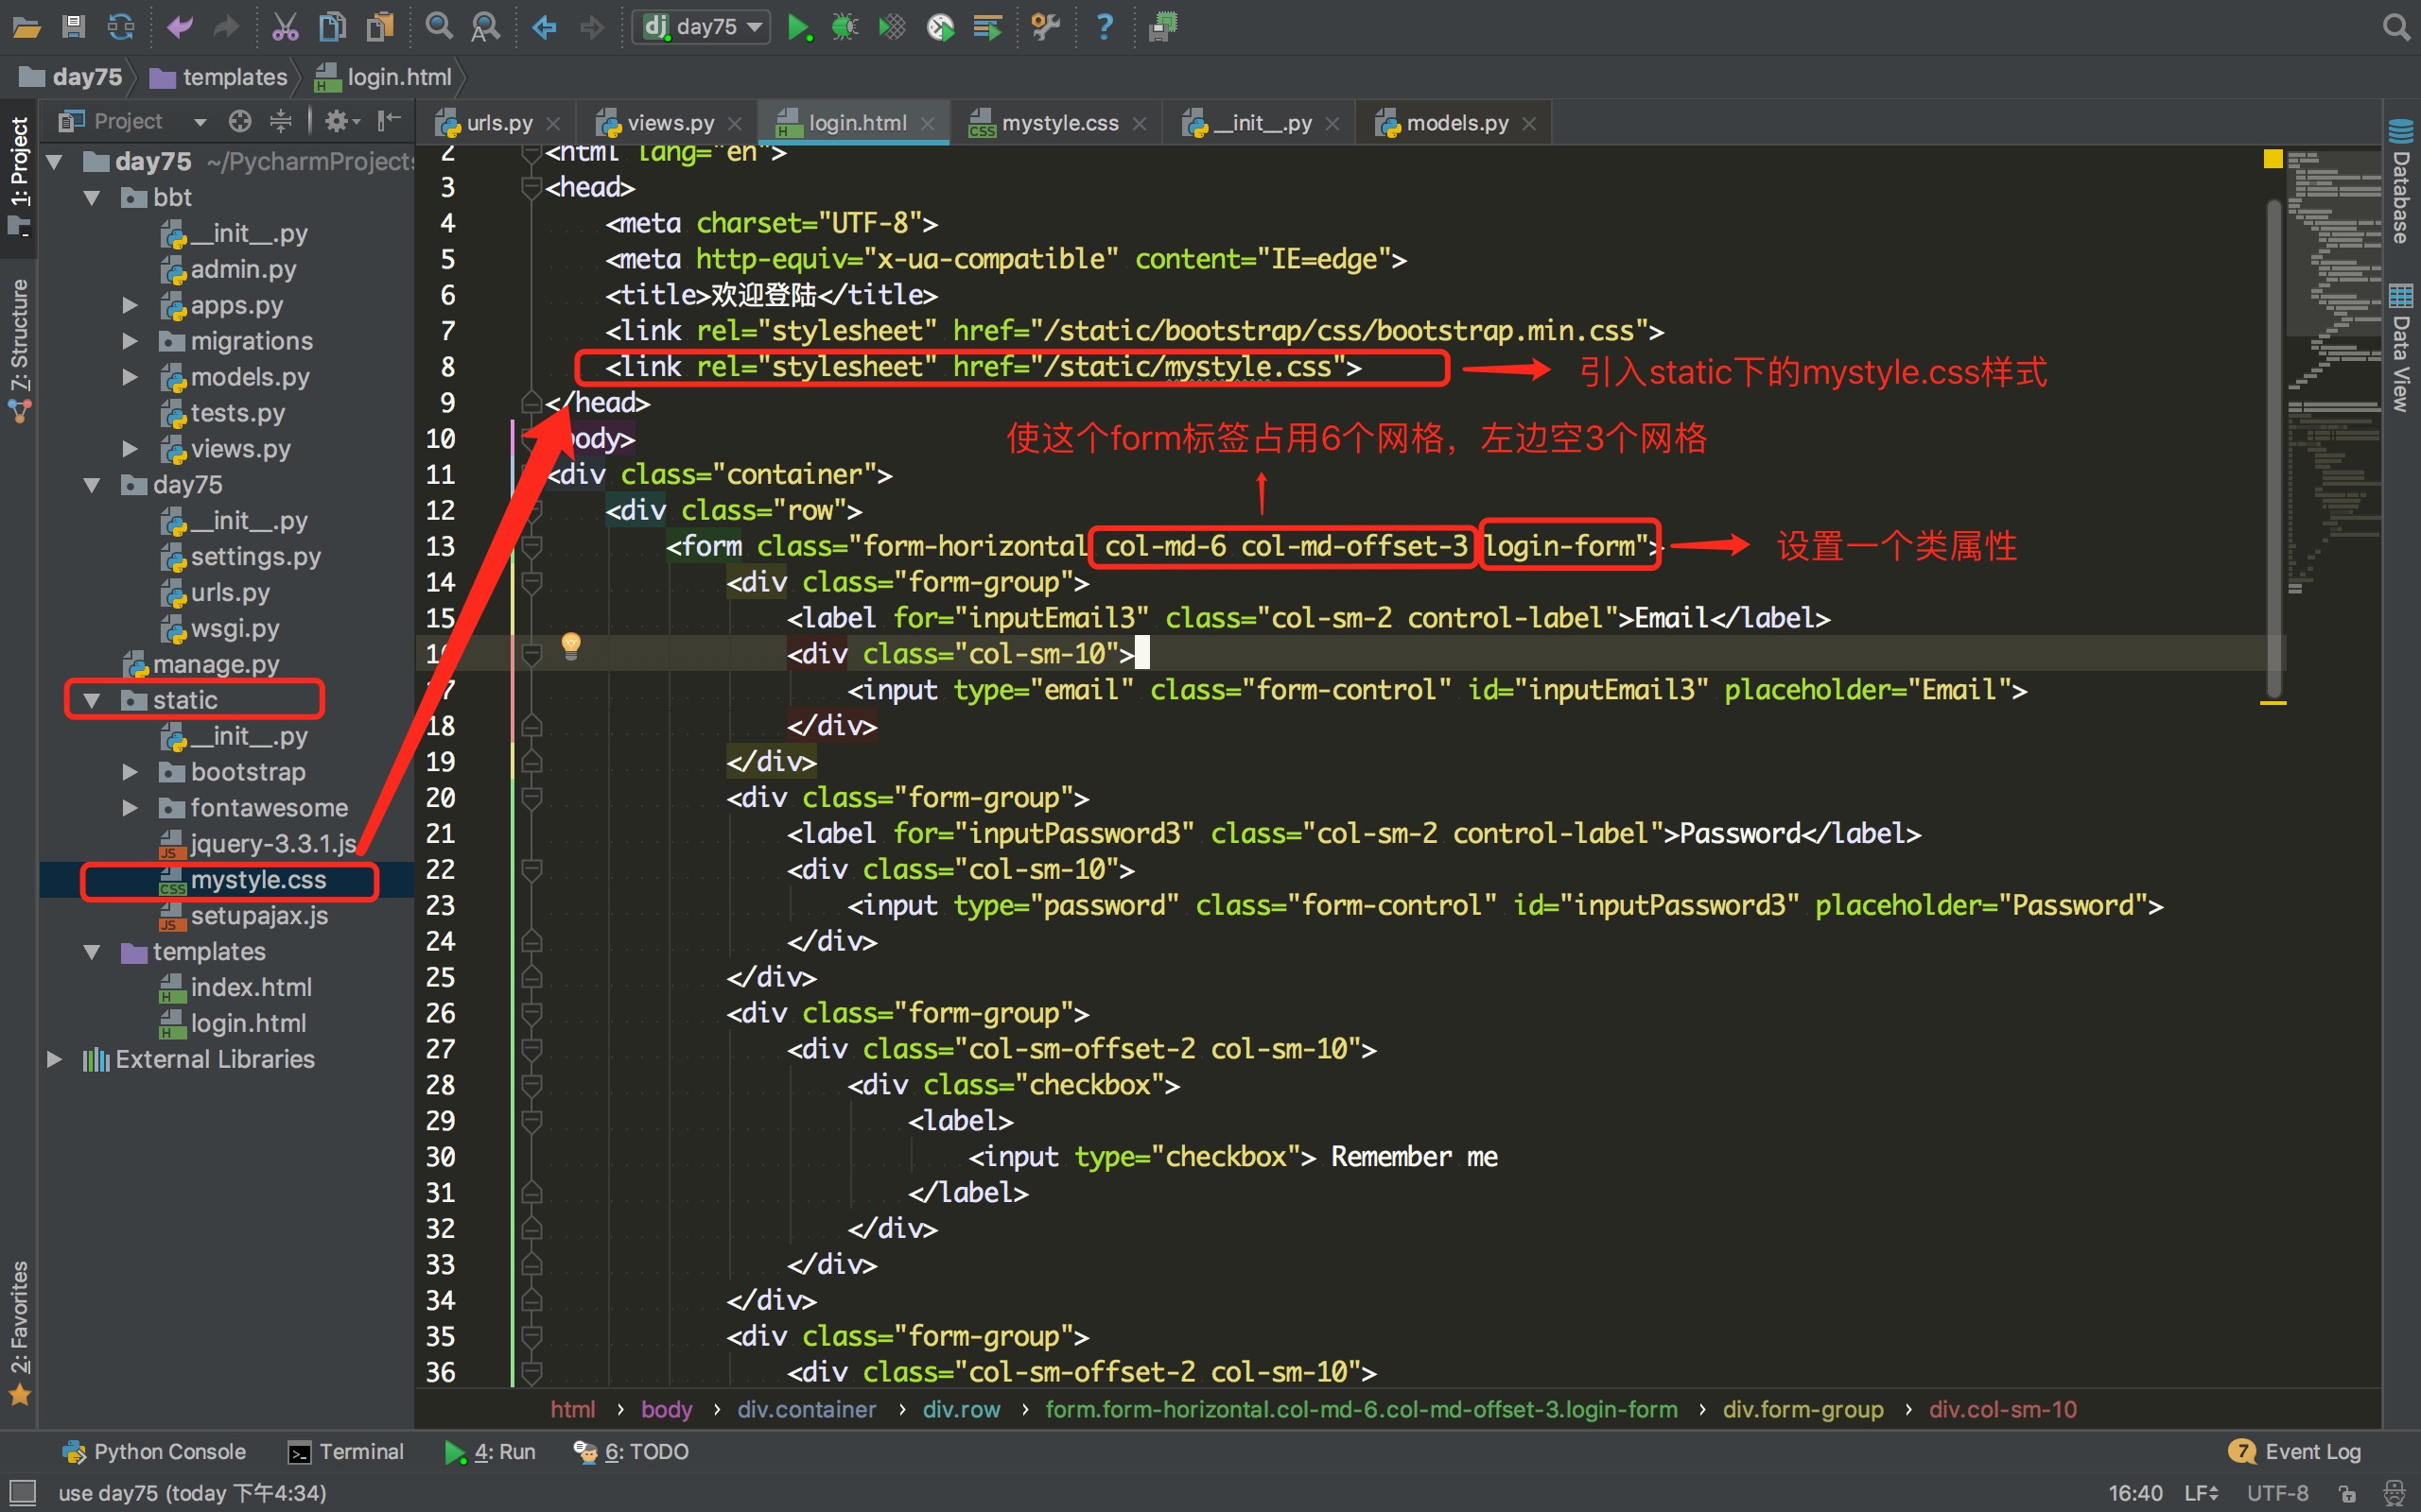
Task: Switch to the views.py editor tab
Action: 669,123
